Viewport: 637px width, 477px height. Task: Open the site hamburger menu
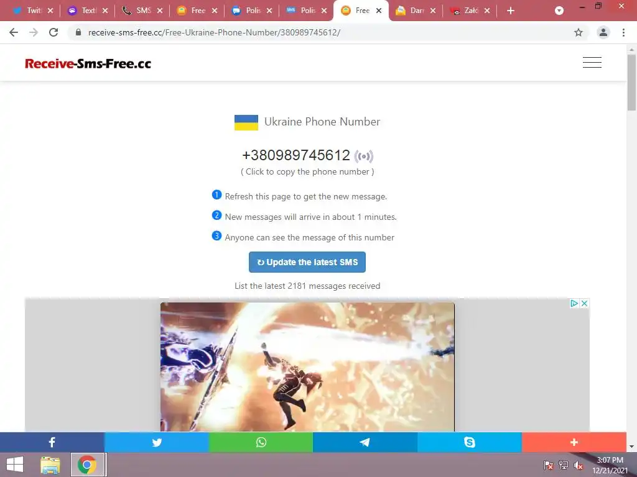pyautogui.click(x=592, y=63)
